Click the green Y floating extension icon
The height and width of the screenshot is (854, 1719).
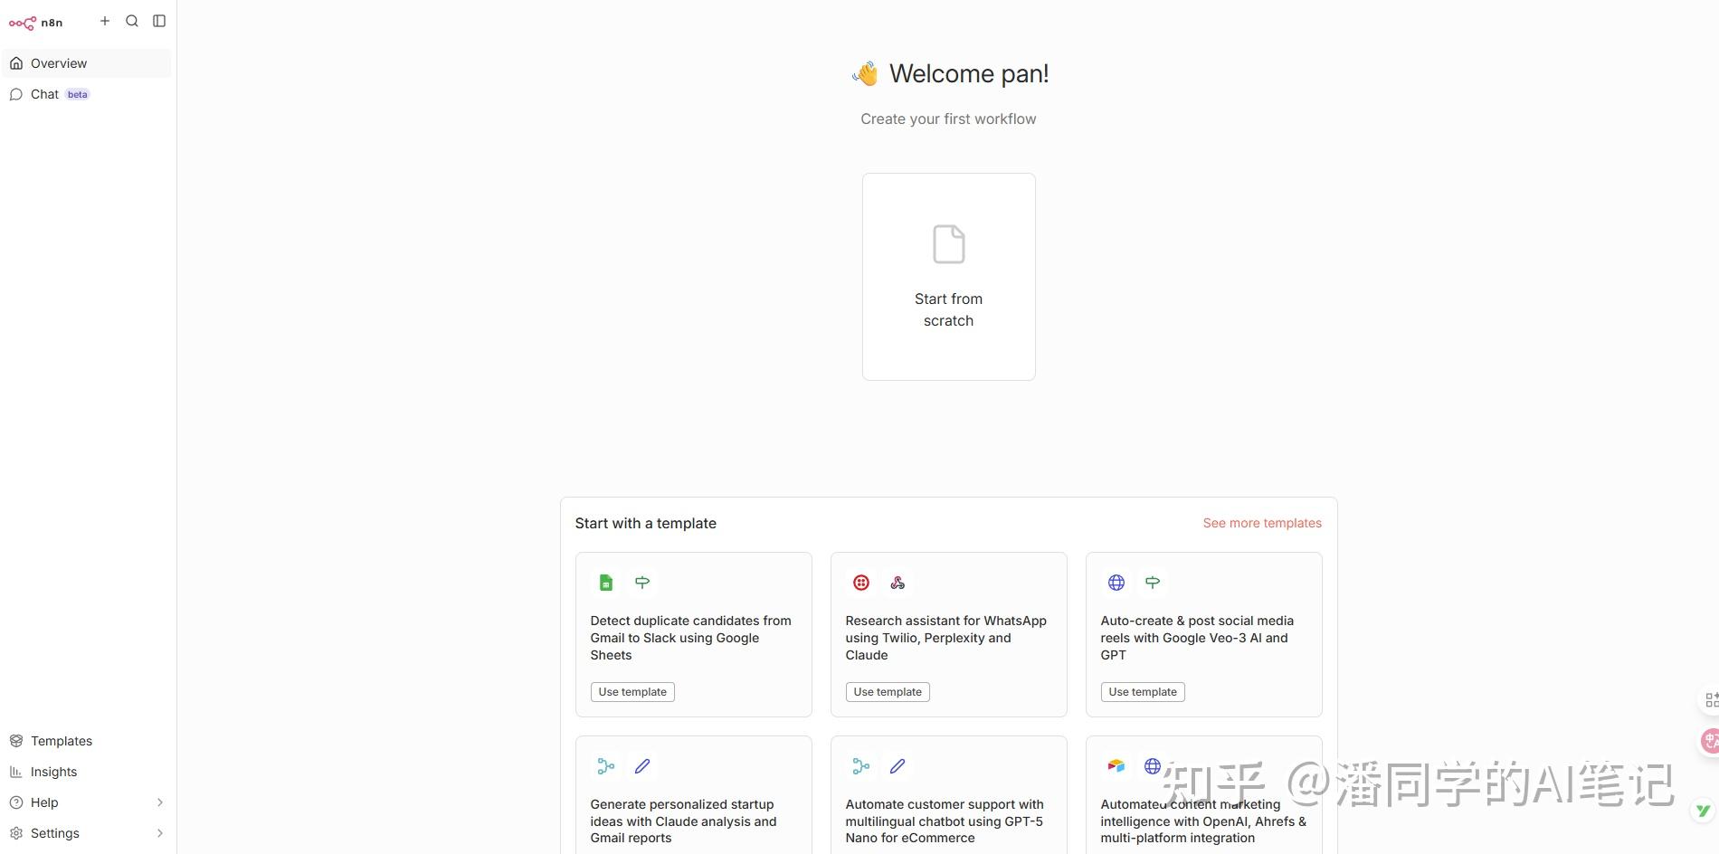point(1704,811)
